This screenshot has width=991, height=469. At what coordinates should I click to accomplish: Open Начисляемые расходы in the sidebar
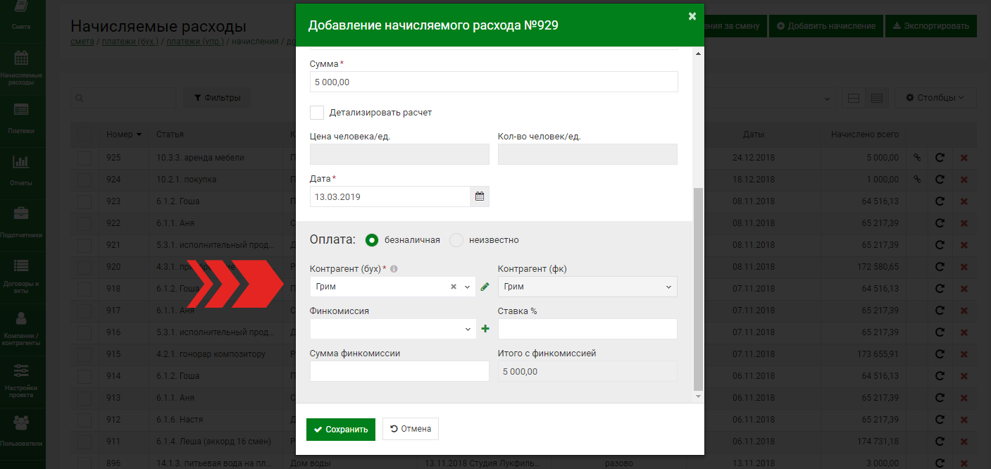pos(21,68)
